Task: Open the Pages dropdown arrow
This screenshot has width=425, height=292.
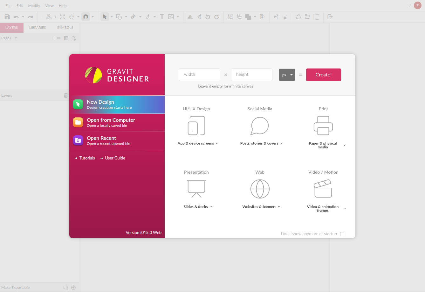Action: (16, 38)
